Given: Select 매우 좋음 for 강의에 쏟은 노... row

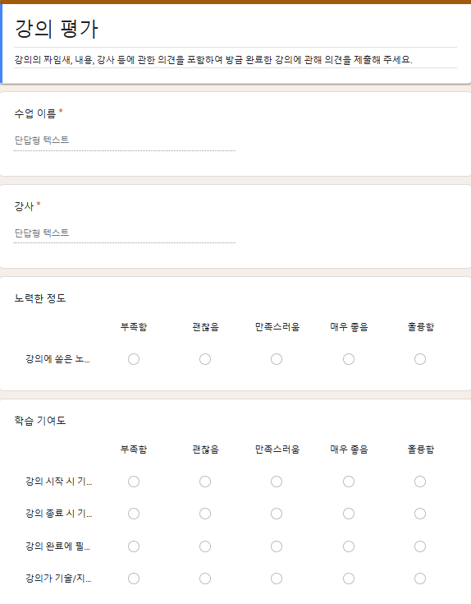Looking at the screenshot, I should click(x=349, y=359).
